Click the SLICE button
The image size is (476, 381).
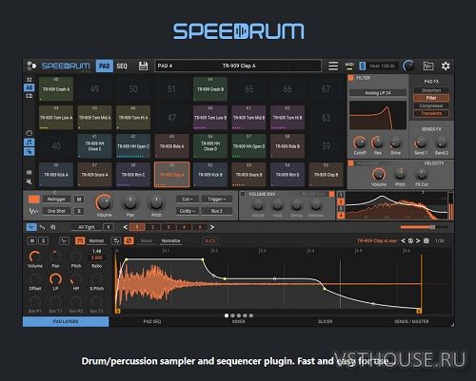click(209, 240)
